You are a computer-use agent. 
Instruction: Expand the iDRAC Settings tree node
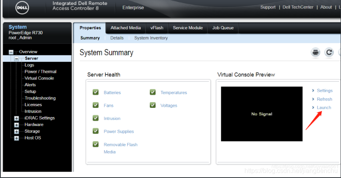point(16,118)
